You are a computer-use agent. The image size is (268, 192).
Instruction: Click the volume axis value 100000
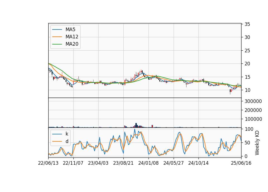click(x=253, y=119)
